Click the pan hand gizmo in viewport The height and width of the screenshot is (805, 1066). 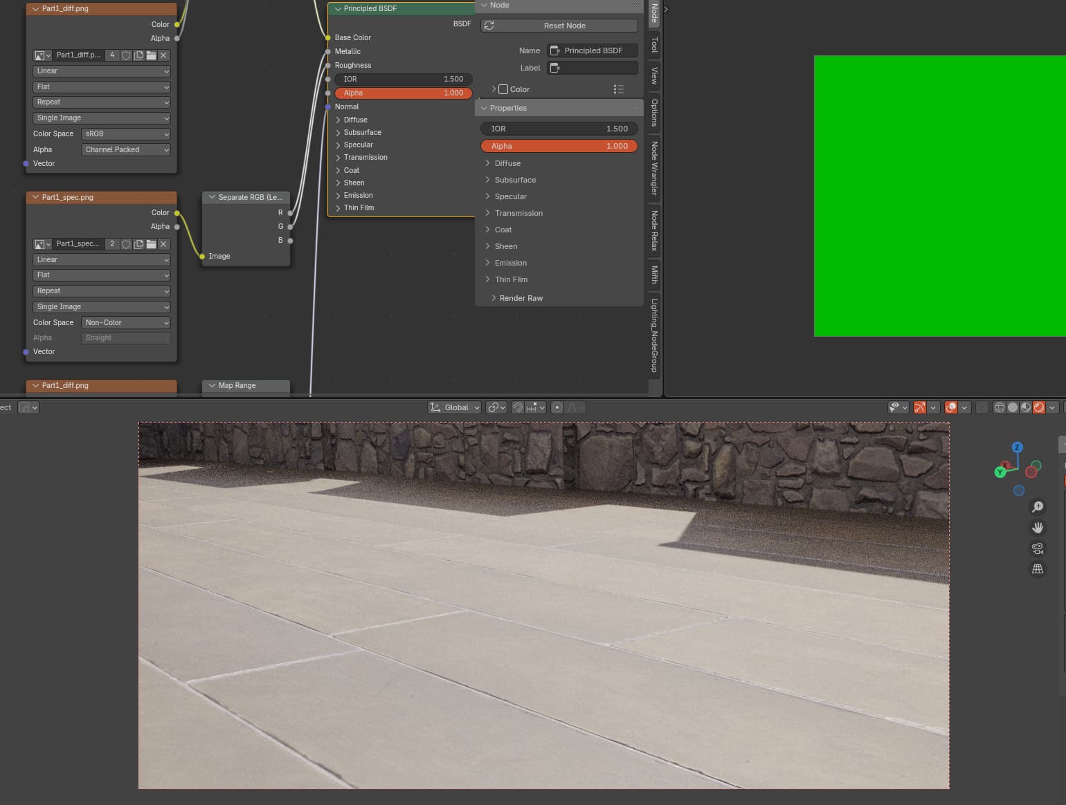click(1038, 528)
